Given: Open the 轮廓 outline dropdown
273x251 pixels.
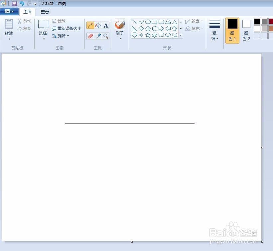Looking at the screenshot, I should pos(194,21).
